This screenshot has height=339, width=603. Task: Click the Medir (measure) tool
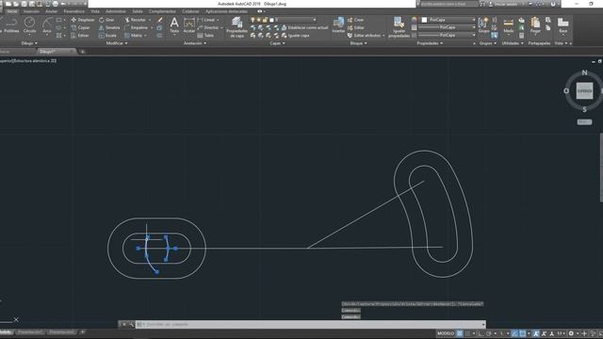[x=509, y=25]
